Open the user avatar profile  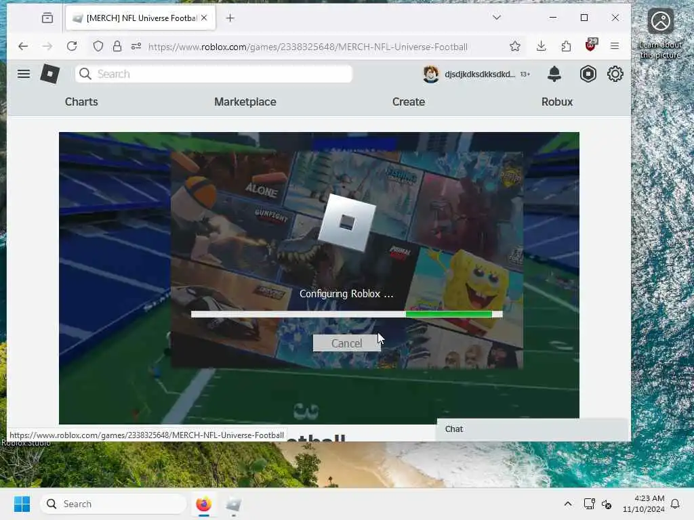(x=430, y=74)
